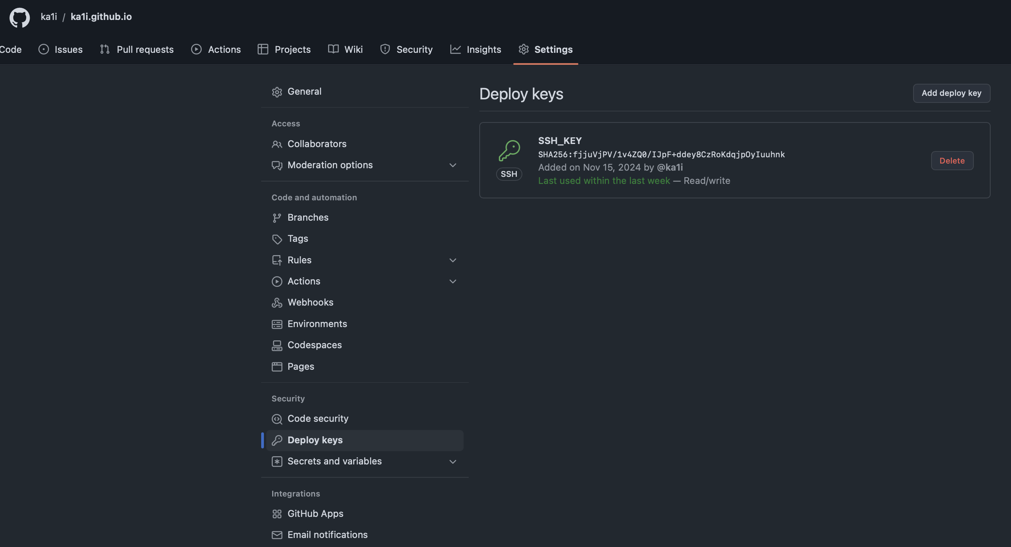Viewport: 1011px width, 547px height.
Task: Select the General settings menu item
Action: pyautogui.click(x=305, y=91)
